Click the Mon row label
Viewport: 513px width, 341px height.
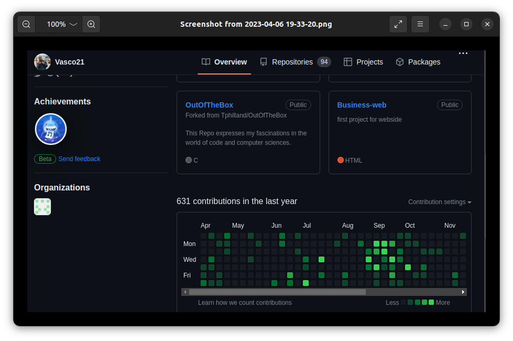coord(190,244)
